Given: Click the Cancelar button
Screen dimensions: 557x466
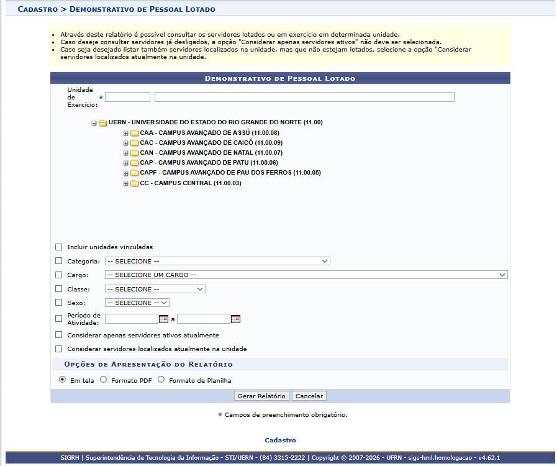Looking at the screenshot, I should tap(309, 396).
